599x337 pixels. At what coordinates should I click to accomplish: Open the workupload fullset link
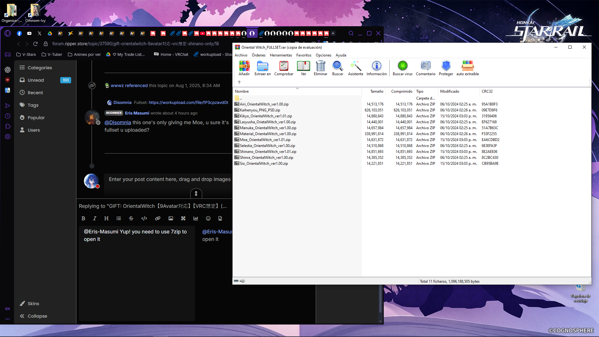click(x=188, y=103)
